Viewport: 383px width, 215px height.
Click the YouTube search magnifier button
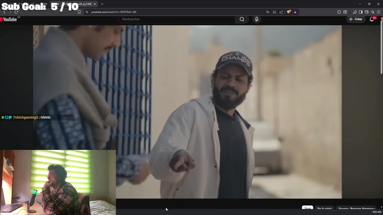(x=242, y=19)
